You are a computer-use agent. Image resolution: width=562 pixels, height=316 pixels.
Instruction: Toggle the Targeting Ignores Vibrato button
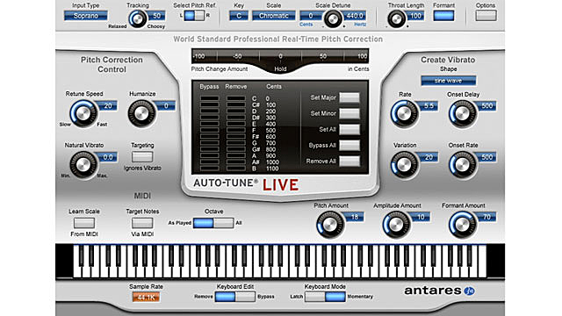142,156
